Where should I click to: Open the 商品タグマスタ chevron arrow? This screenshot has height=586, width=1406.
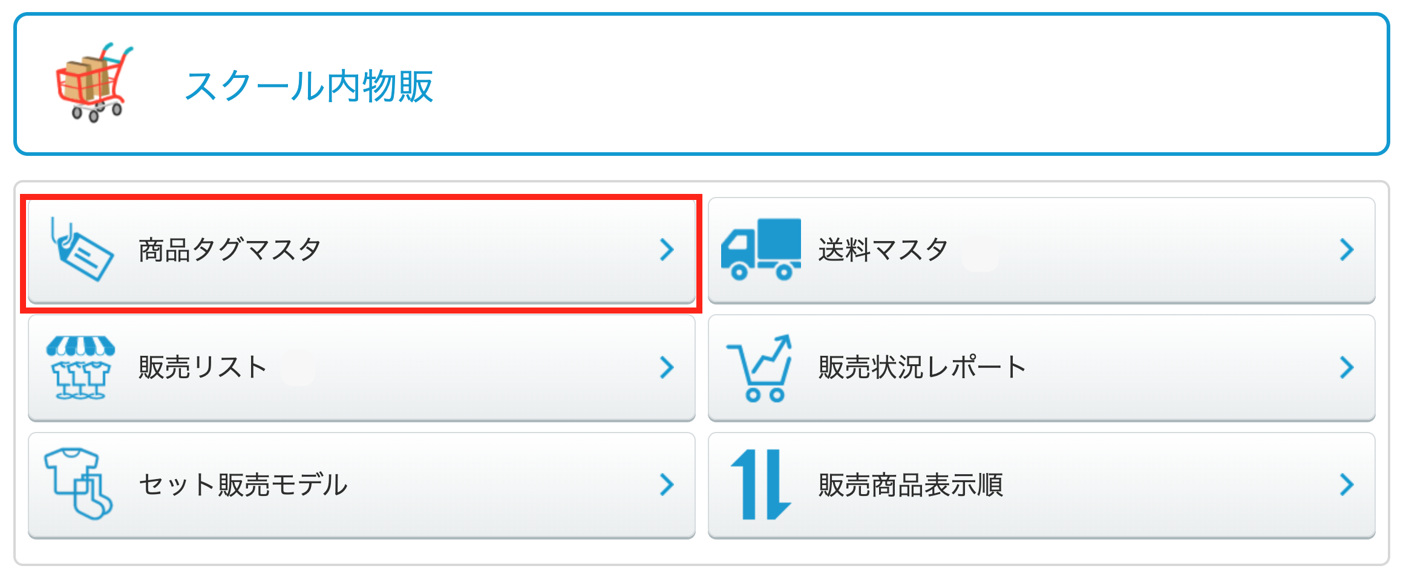(667, 250)
